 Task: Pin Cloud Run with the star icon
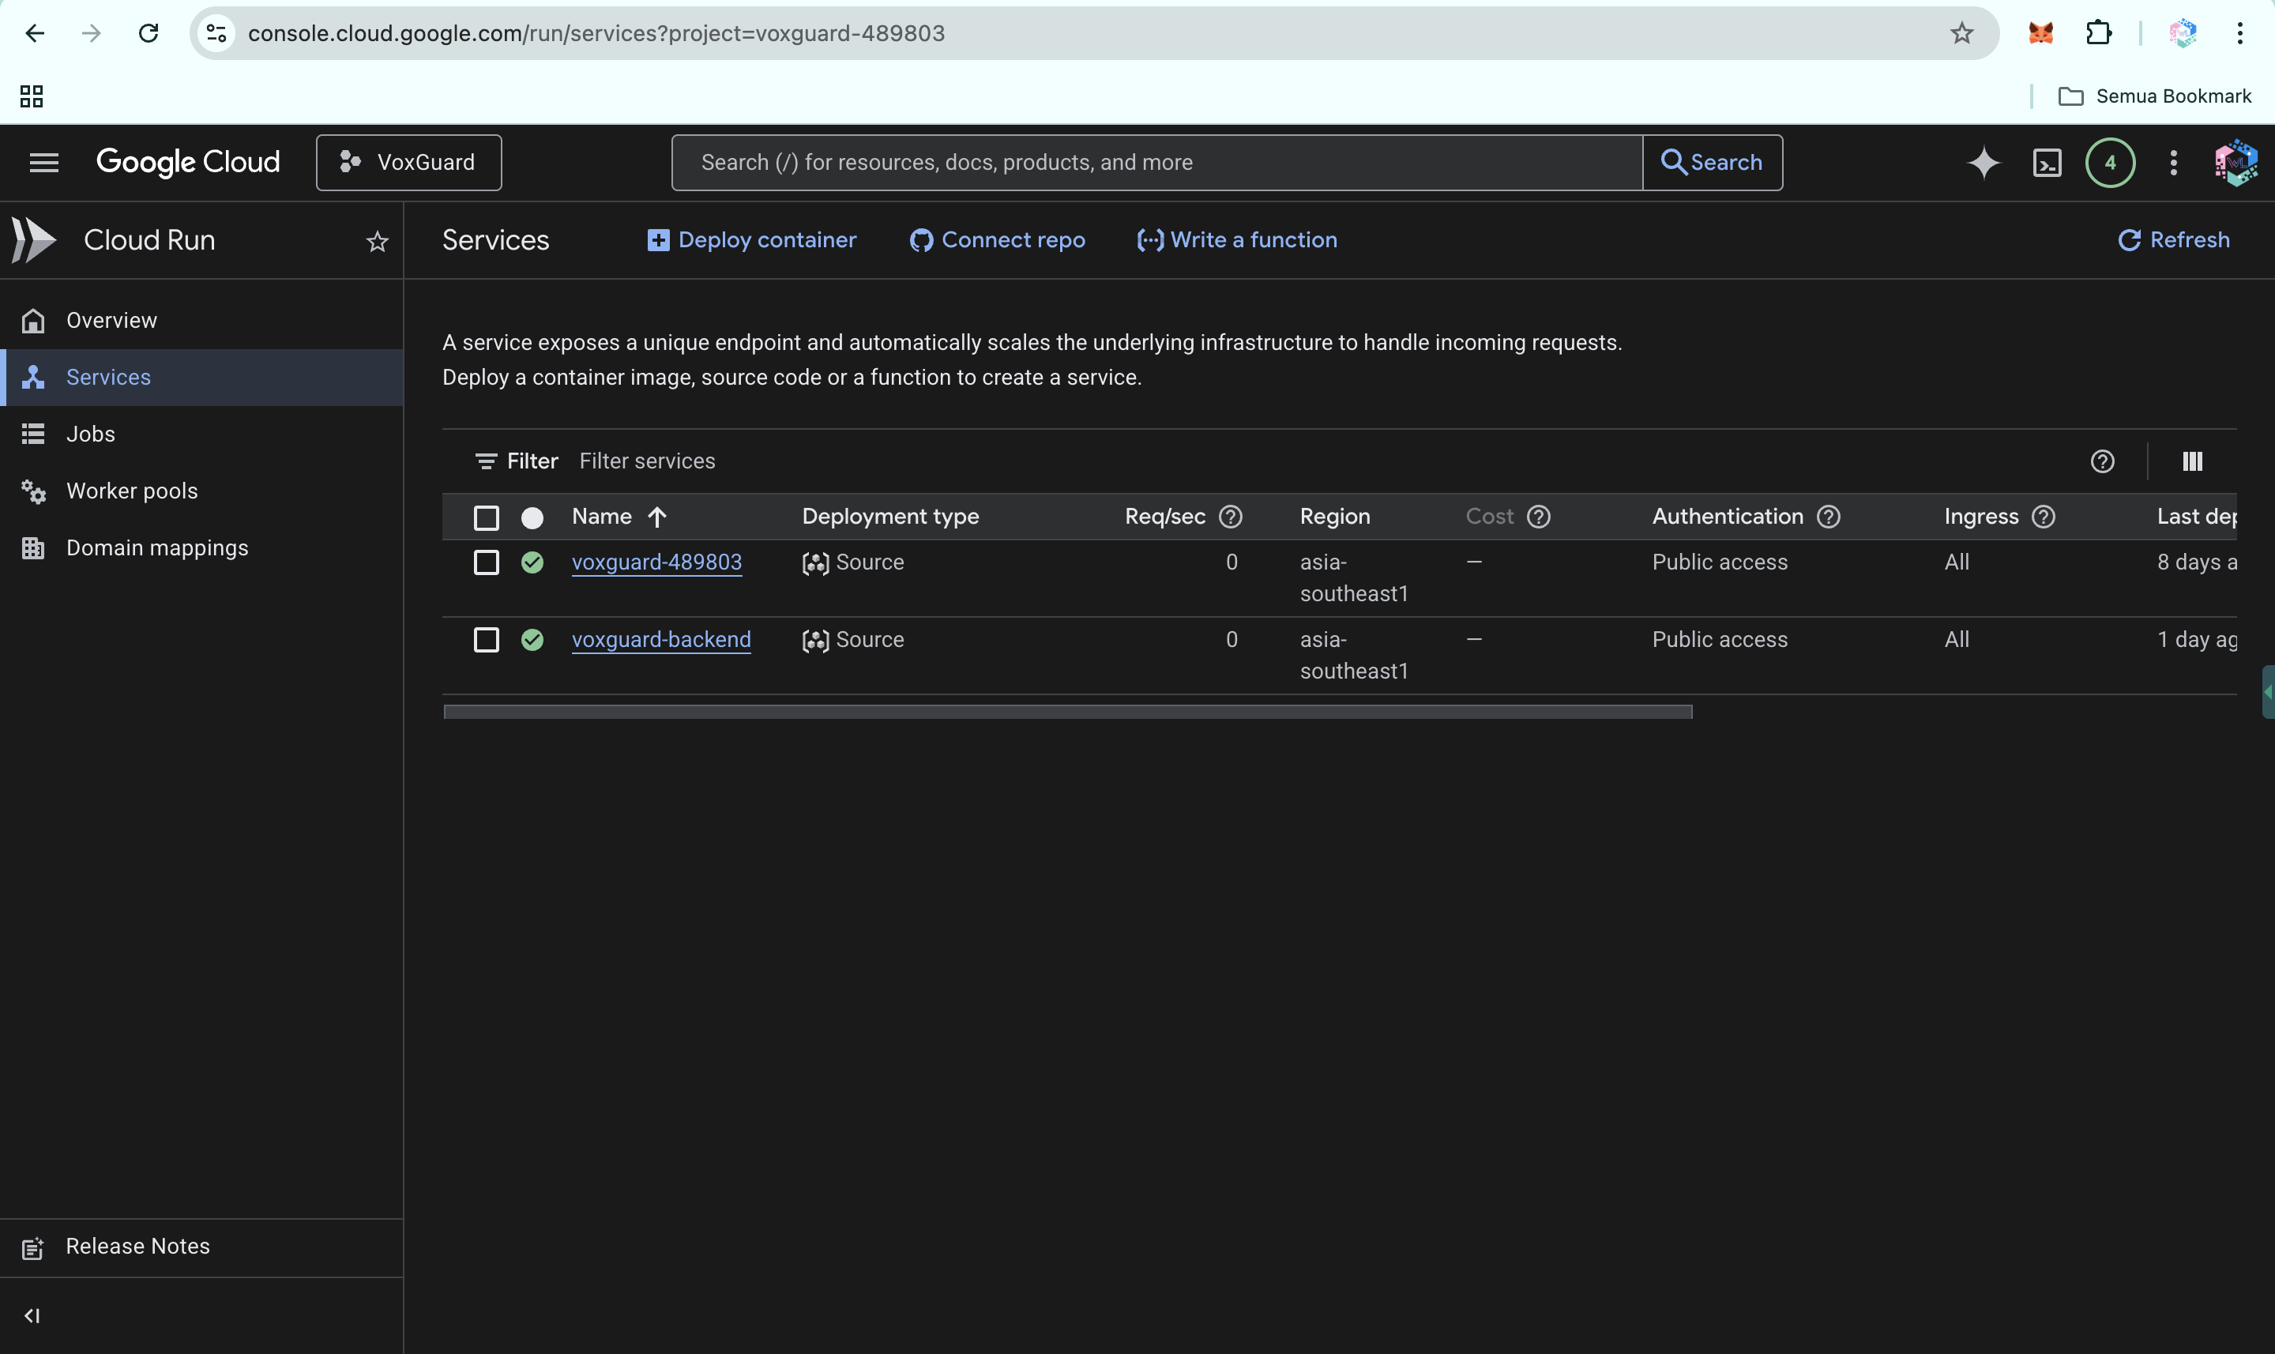pyautogui.click(x=377, y=241)
